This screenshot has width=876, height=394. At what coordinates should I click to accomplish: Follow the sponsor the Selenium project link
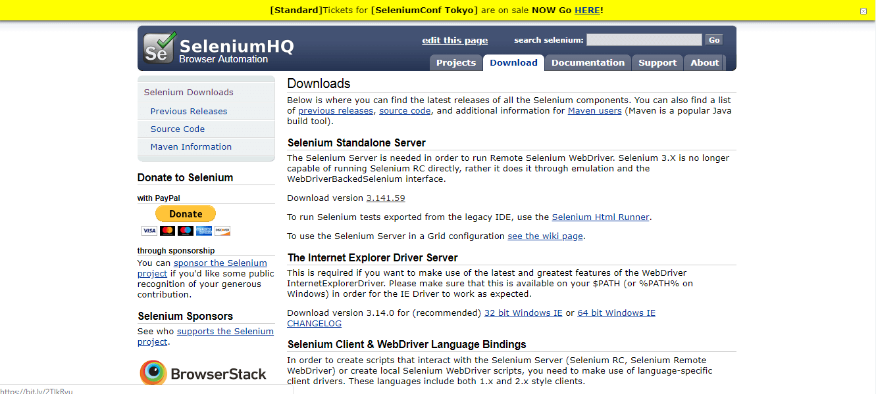[202, 268]
